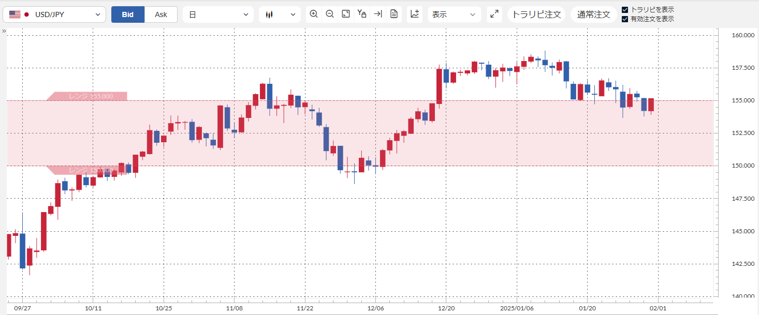Click the レンジ 155.000 range label
Image resolution: width=759 pixels, height=315 pixels.
87,96
